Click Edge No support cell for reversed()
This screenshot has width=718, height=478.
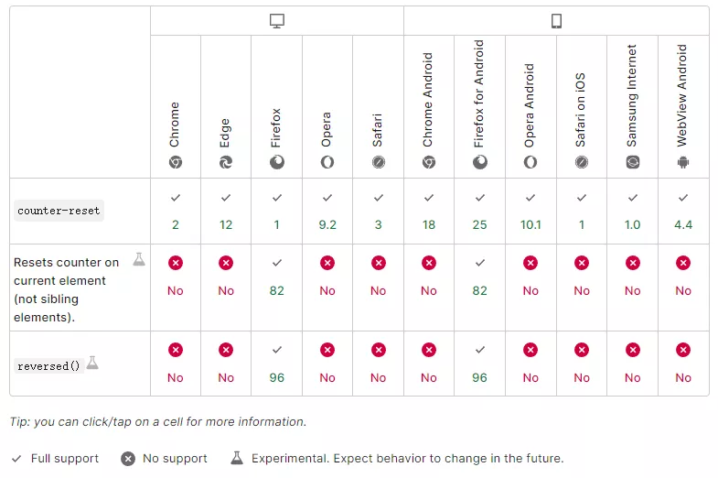point(226,364)
